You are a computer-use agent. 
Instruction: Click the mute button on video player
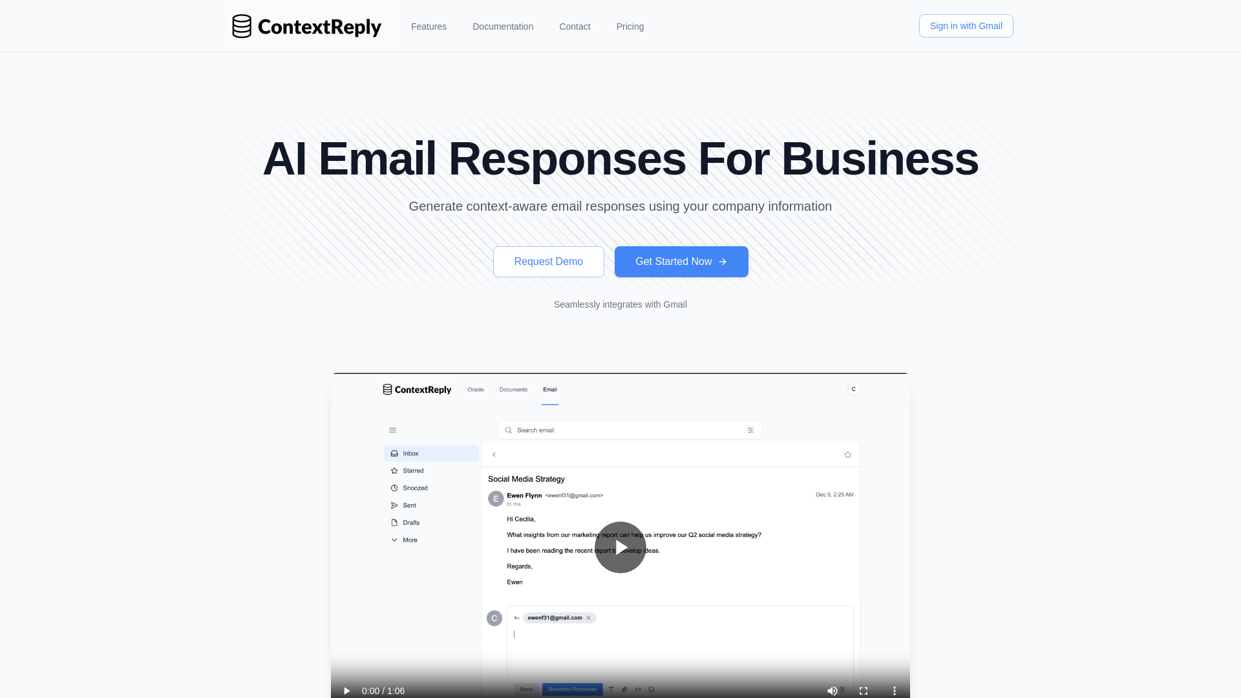pyautogui.click(x=832, y=690)
